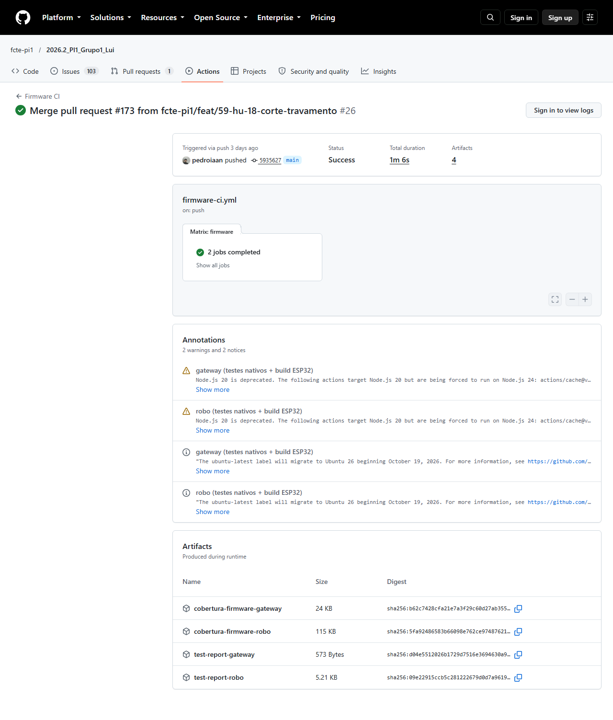Image resolution: width=613 pixels, height=720 pixels.
Task: Open the fcte-pi1 organization link
Action: 22,50
